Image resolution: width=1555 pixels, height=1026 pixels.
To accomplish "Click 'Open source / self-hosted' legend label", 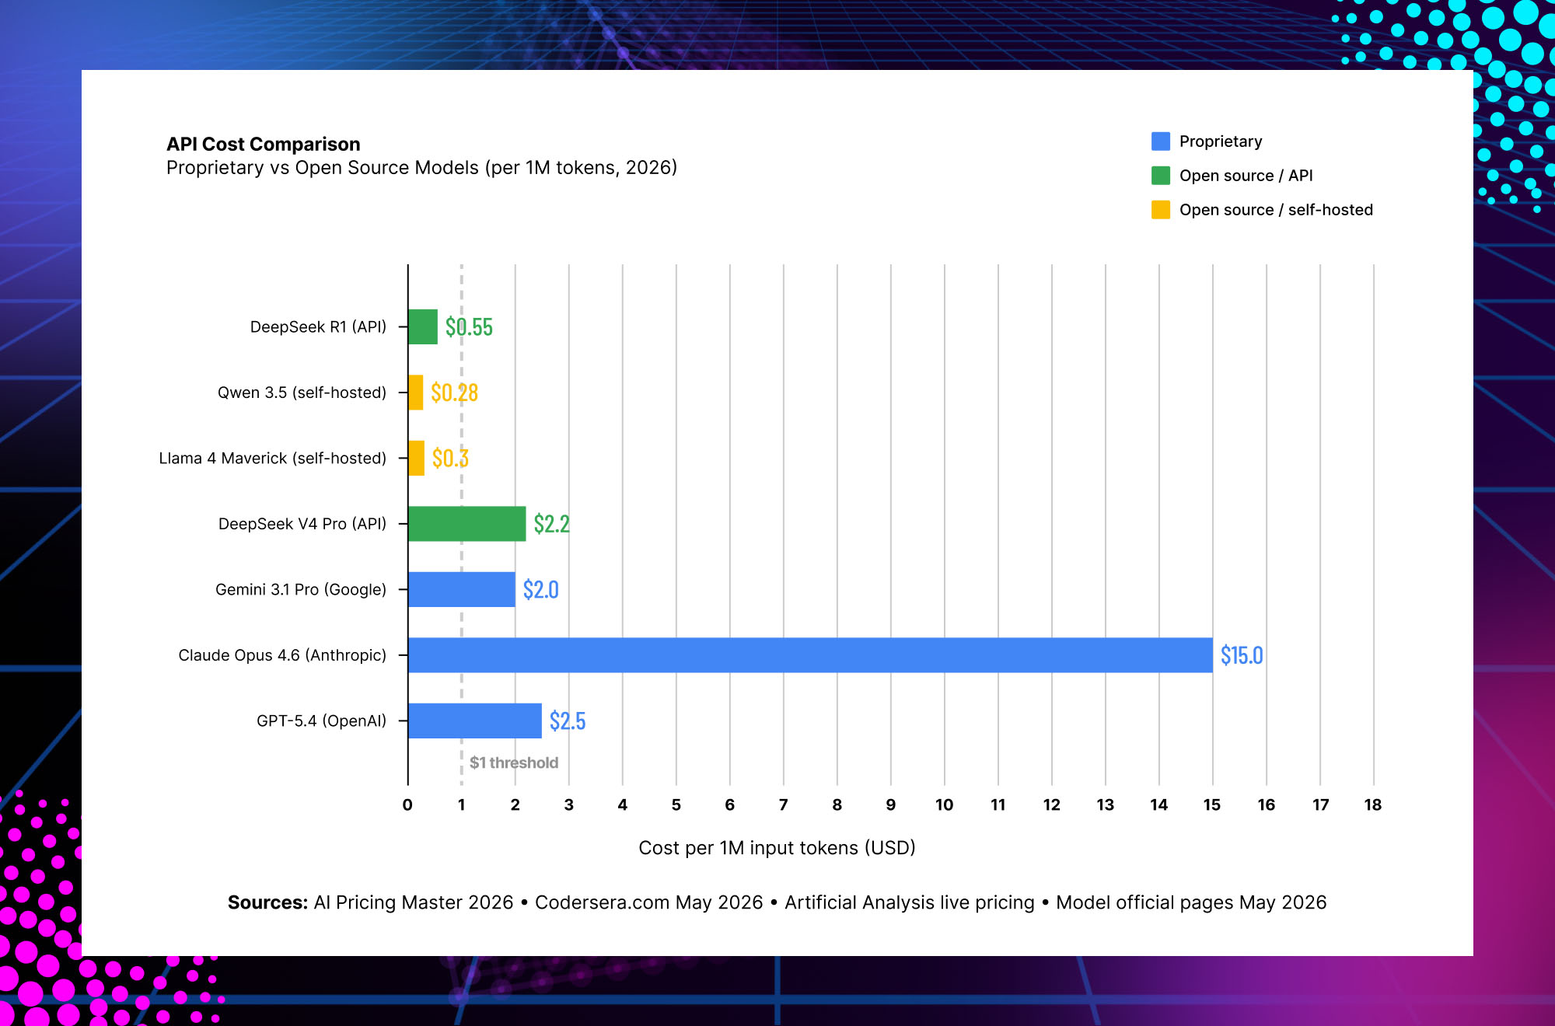I will [x=1276, y=210].
